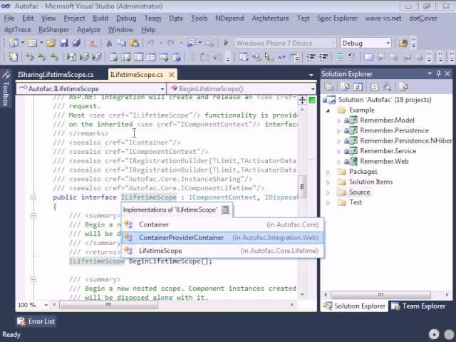Open the NDepend menu
The width and height of the screenshot is (456, 342).
coord(229,19)
